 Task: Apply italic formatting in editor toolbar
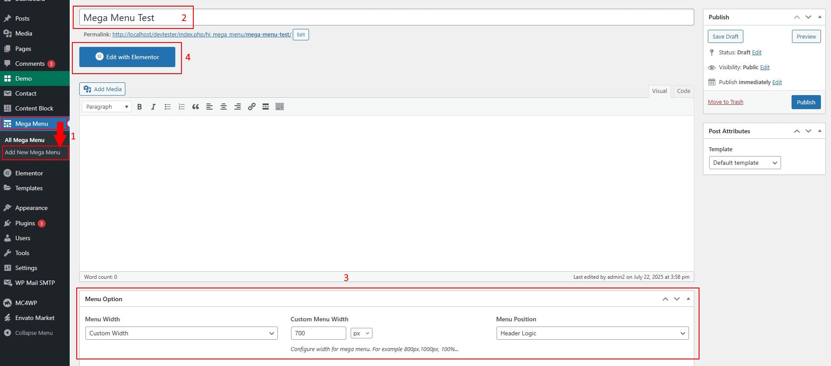(x=153, y=107)
